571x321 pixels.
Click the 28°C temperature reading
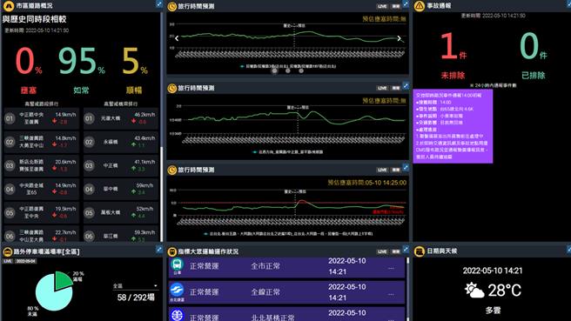pos(504,291)
